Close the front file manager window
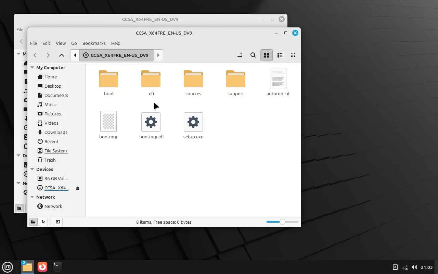Viewport: 438px width, 274px height. [x=295, y=33]
